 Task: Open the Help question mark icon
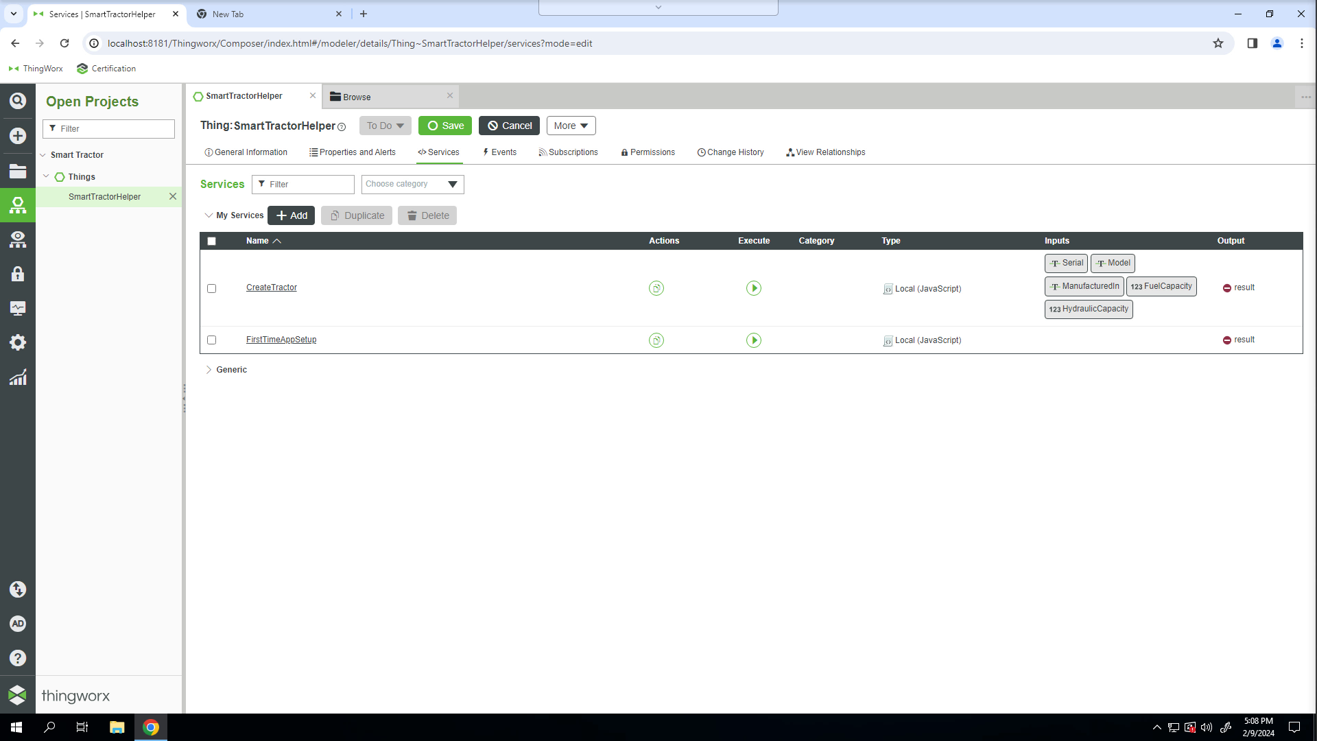pos(18,658)
